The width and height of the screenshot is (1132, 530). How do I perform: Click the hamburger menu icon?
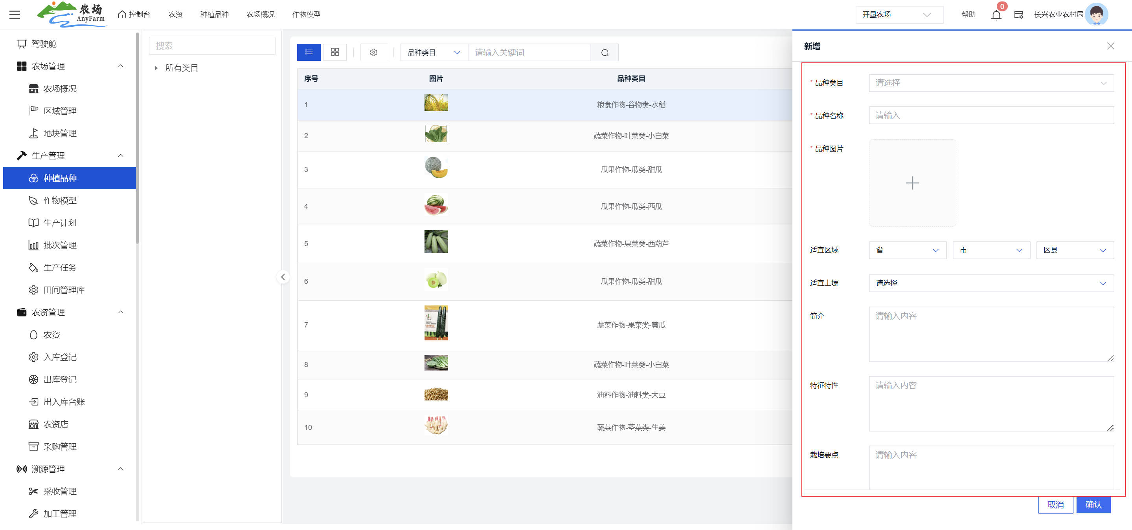[x=15, y=15]
